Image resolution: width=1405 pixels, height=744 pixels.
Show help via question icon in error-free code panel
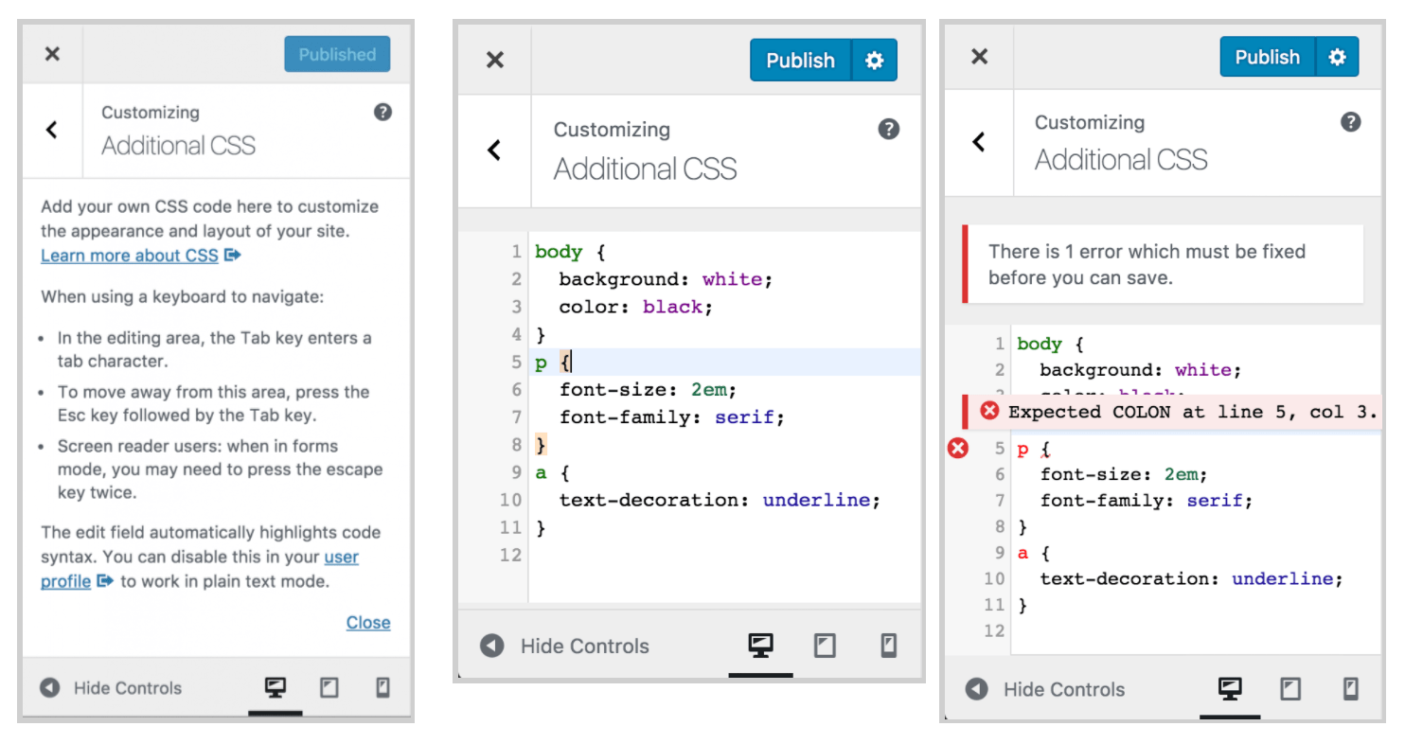coord(888,130)
